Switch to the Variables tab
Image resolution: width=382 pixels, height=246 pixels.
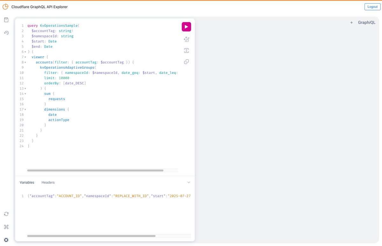pyautogui.click(x=27, y=183)
